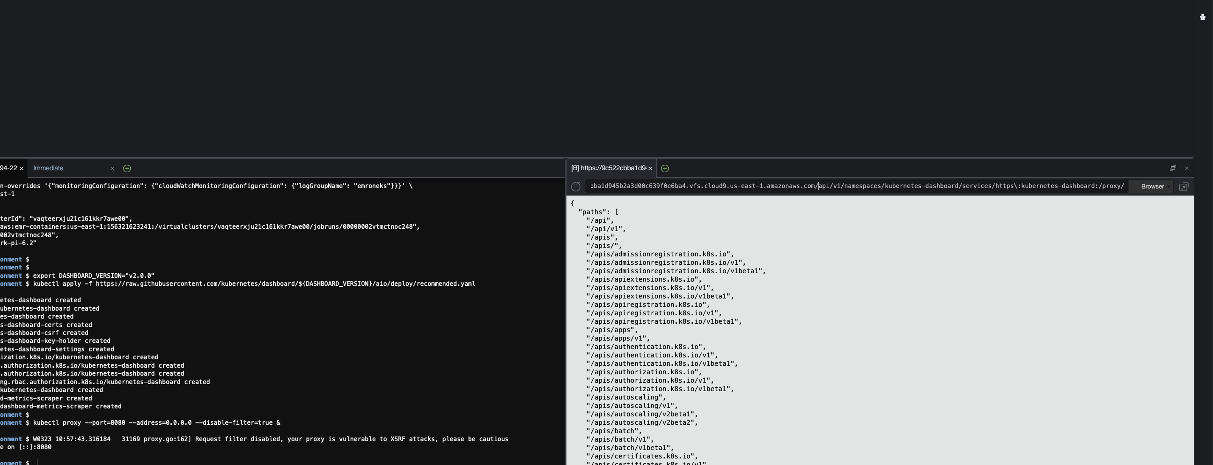This screenshot has width=1213, height=465.
Task: Close the Immediate tab
Action: [112, 168]
